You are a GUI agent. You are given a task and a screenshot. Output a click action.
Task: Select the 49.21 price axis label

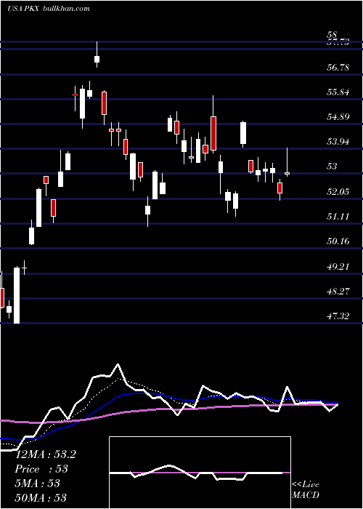coord(338,266)
